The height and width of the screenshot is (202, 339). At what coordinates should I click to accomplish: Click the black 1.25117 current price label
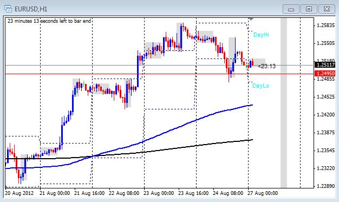coord(325,64)
